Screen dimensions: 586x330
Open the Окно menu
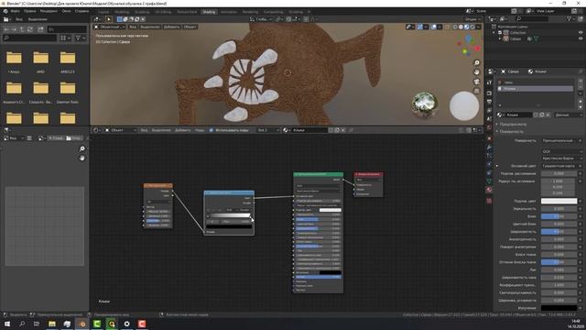point(66,11)
